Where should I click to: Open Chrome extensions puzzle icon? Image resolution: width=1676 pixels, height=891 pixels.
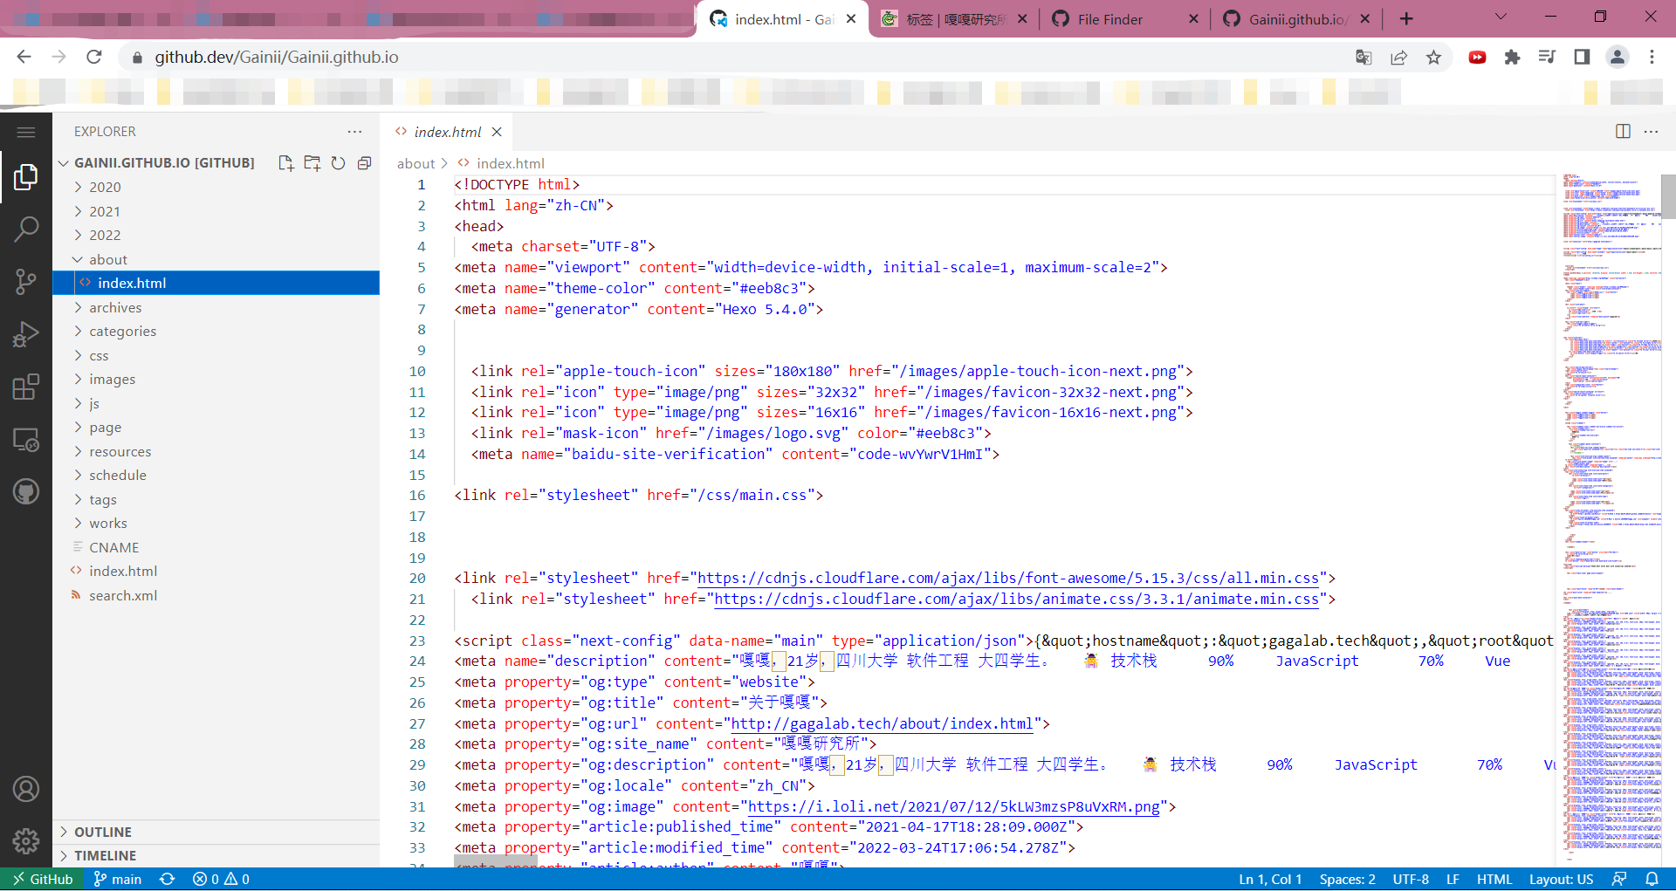[x=1512, y=57]
